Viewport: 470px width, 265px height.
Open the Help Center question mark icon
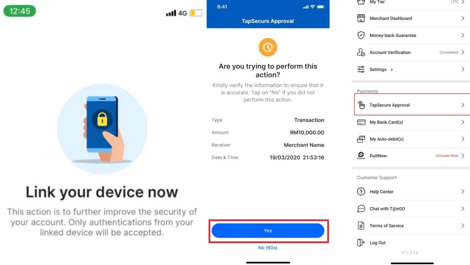point(361,191)
